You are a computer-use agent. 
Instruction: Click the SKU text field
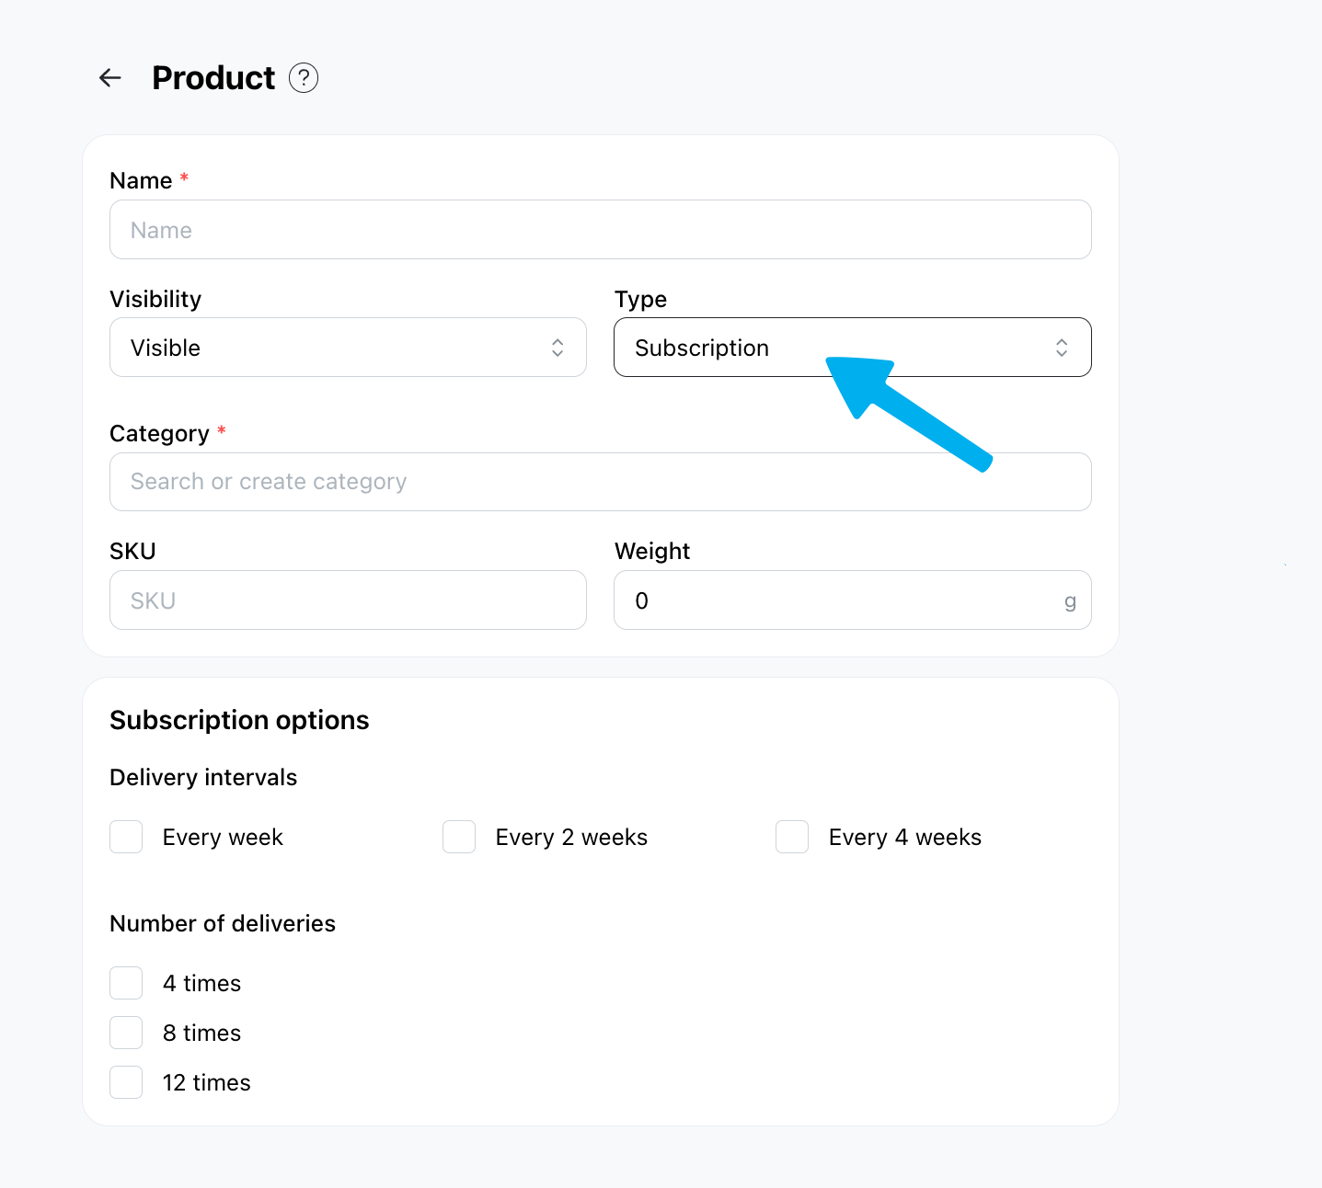[348, 600]
